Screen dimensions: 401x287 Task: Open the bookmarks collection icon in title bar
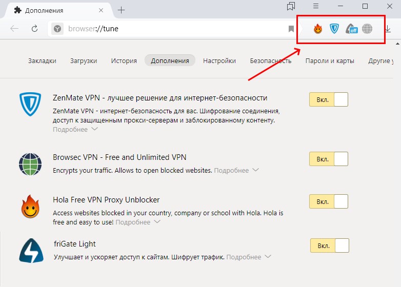(x=291, y=6)
